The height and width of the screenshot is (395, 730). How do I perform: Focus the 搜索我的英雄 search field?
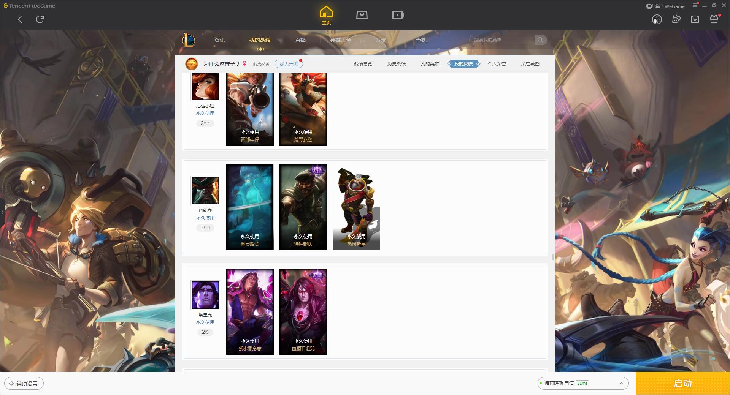(x=502, y=40)
